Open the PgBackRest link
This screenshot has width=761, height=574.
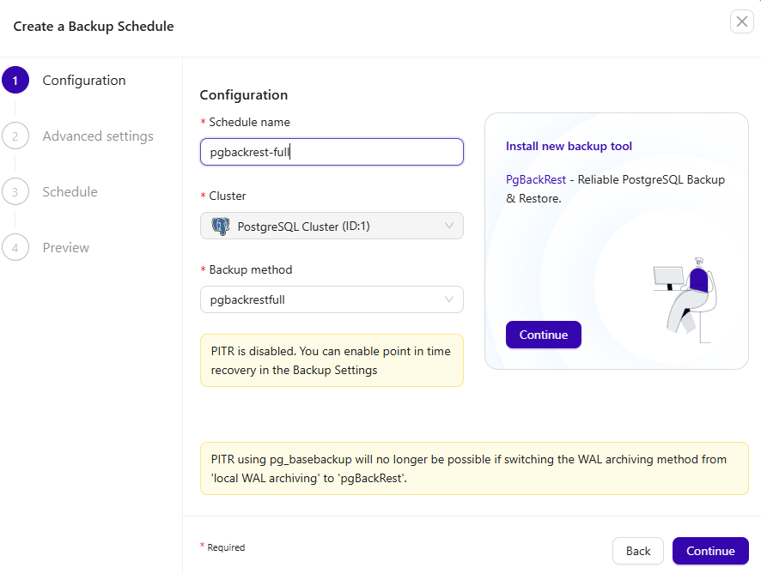(535, 180)
